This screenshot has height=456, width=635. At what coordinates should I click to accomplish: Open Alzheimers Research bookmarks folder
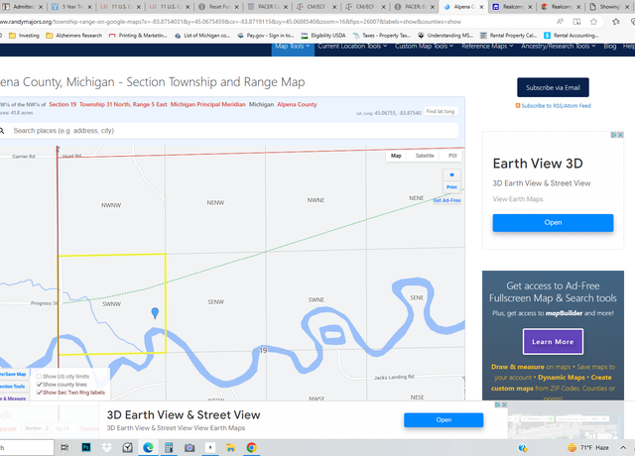74,36
